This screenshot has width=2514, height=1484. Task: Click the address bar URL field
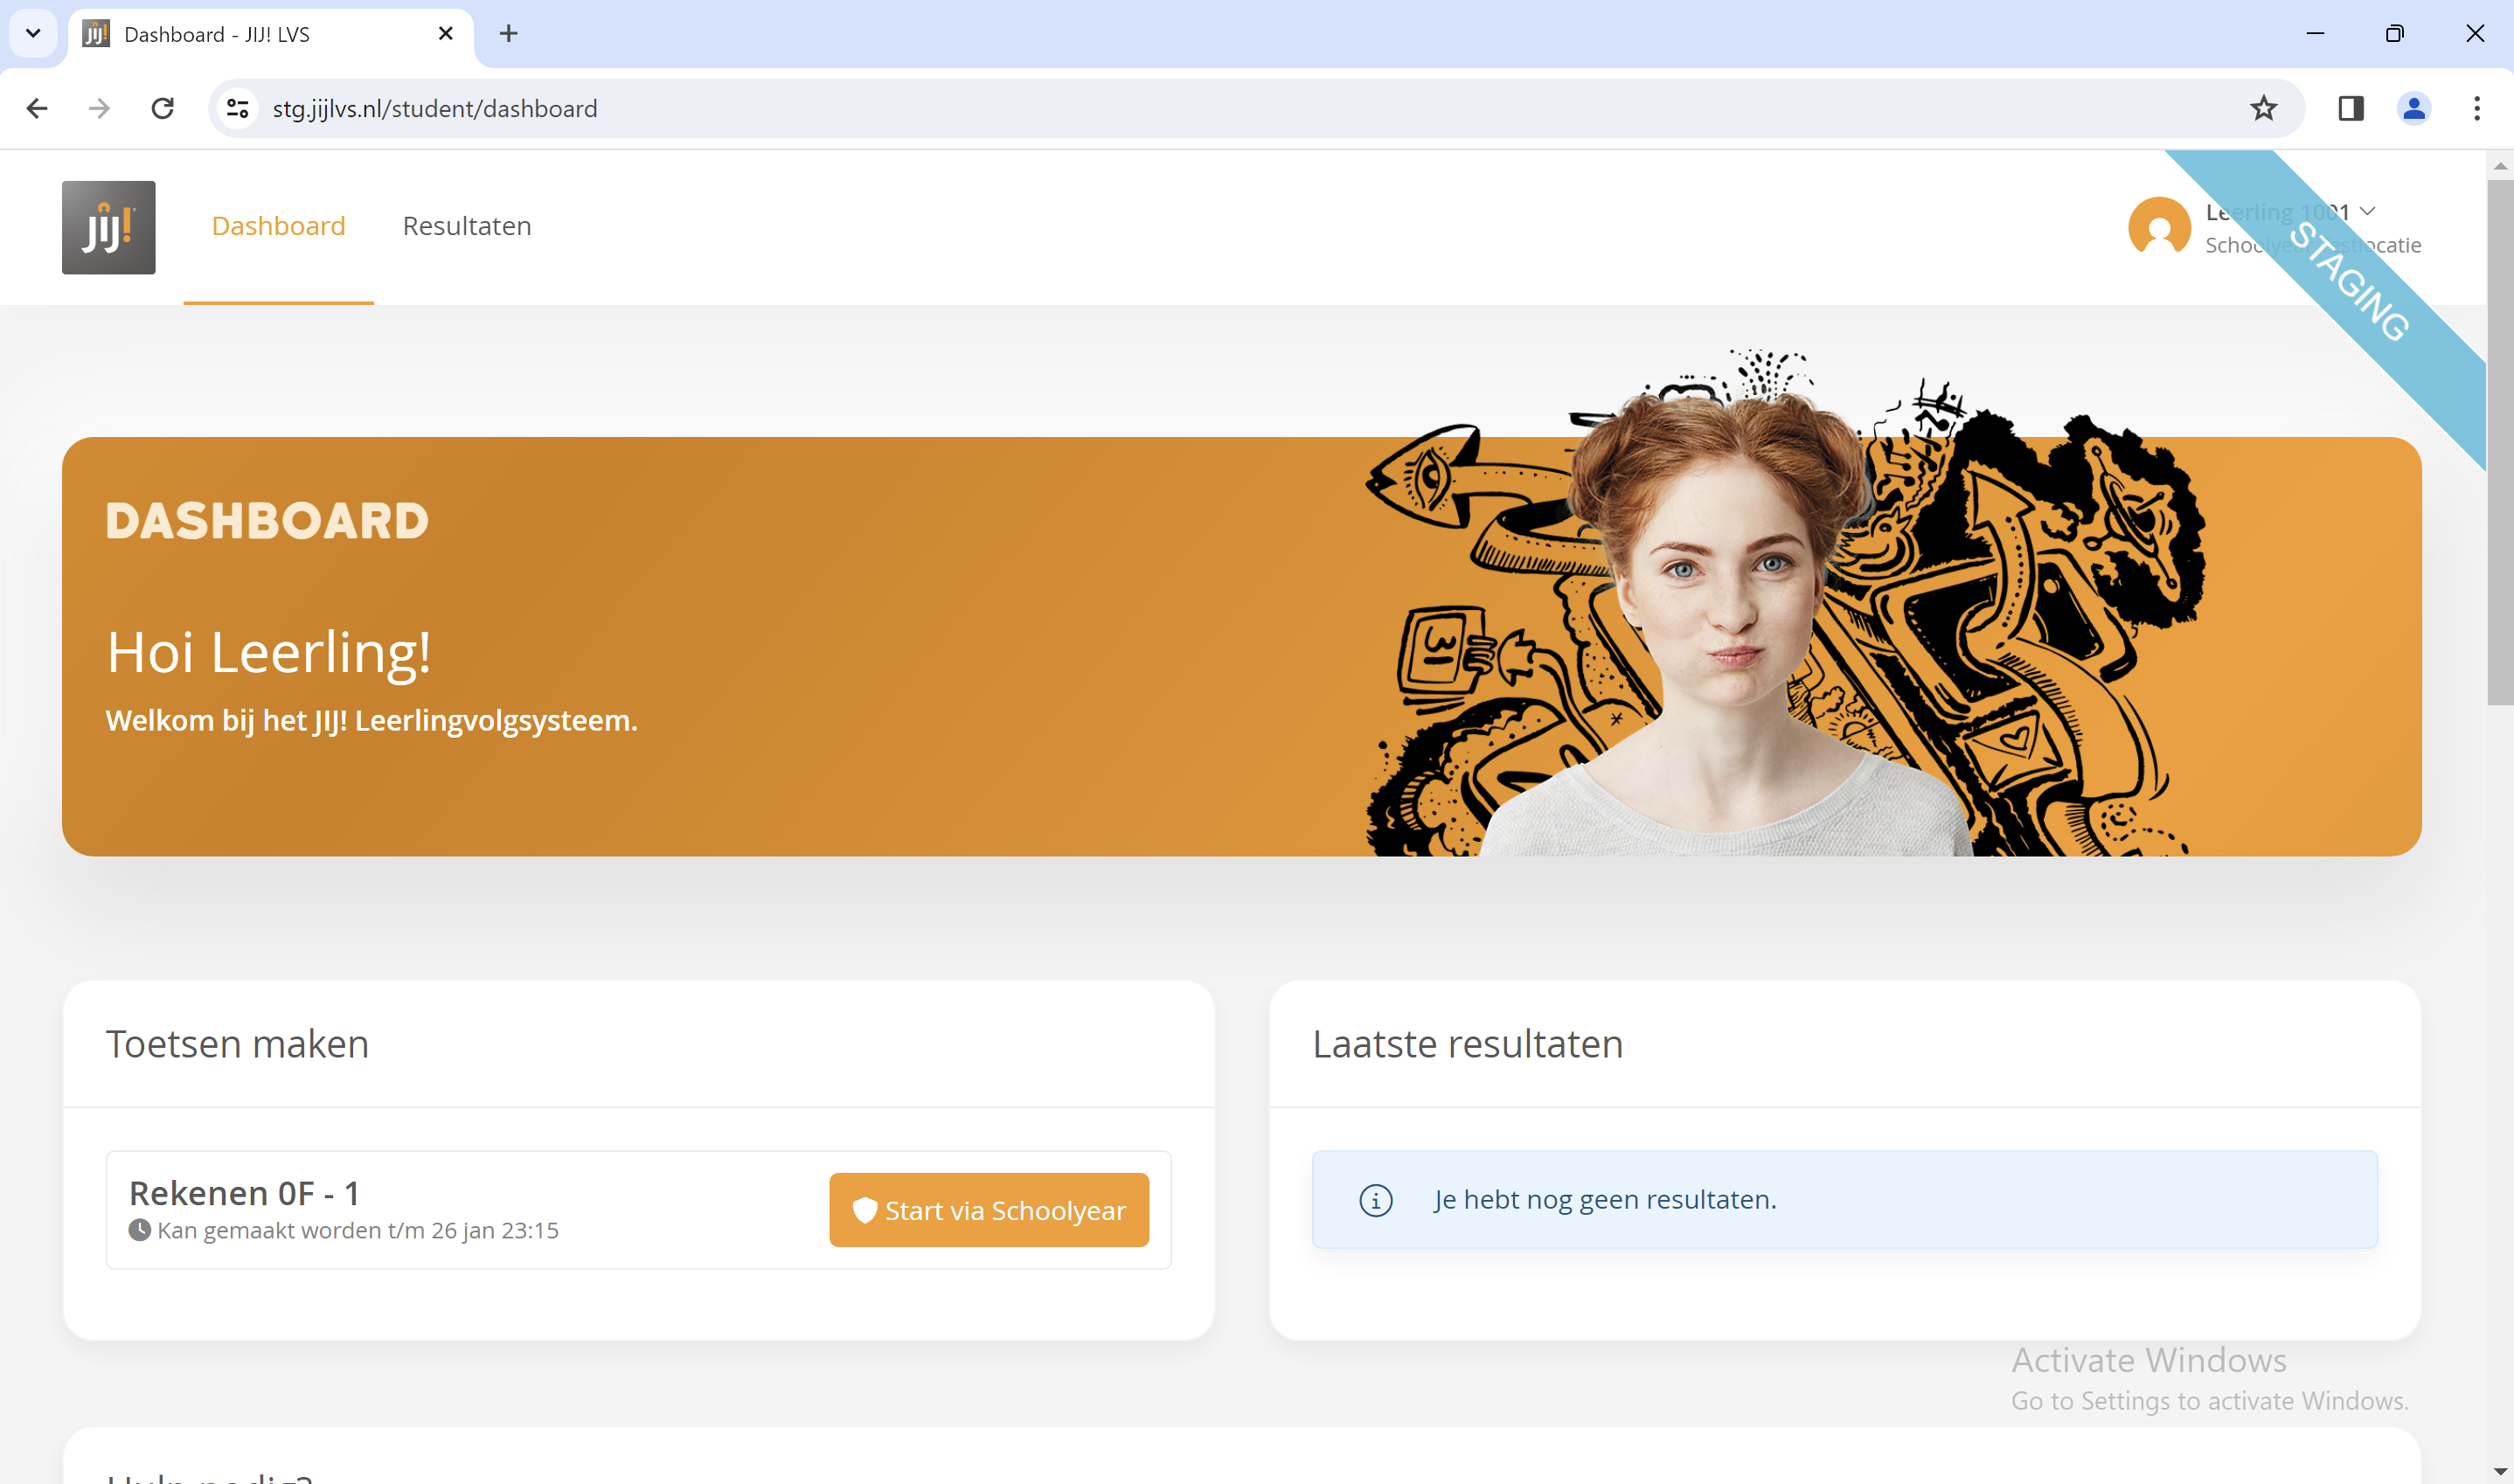pyautogui.click(x=1200, y=108)
